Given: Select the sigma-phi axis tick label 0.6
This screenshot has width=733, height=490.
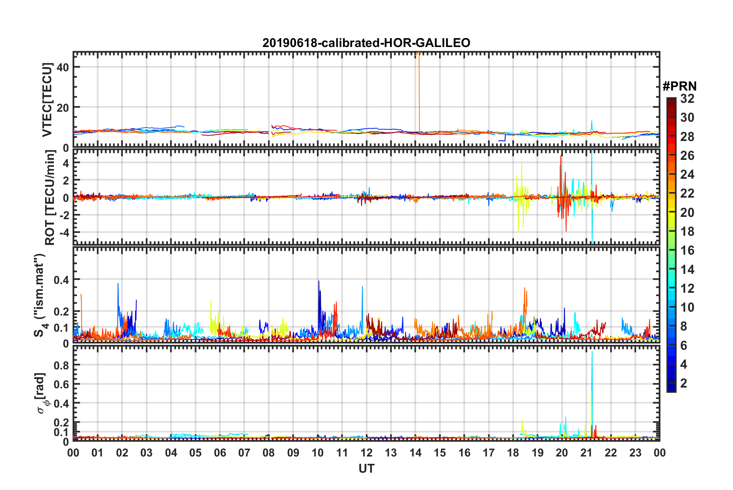Looking at the screenshot, I should [61, 384].
